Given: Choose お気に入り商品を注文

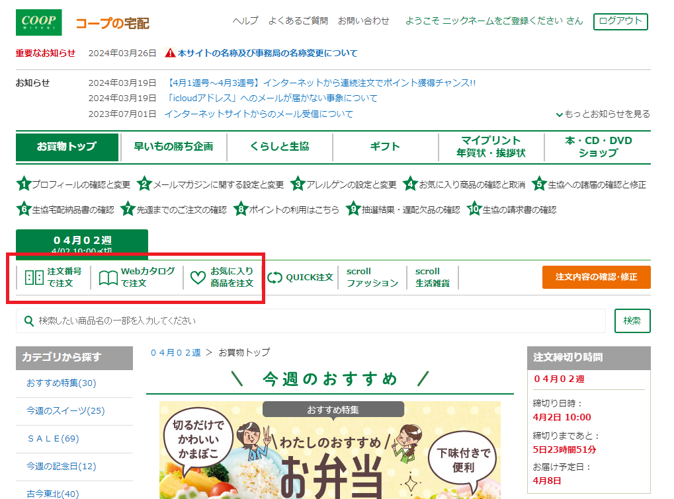Looking at the screenshot, I should pyautogui.click(x=222, y=278).
